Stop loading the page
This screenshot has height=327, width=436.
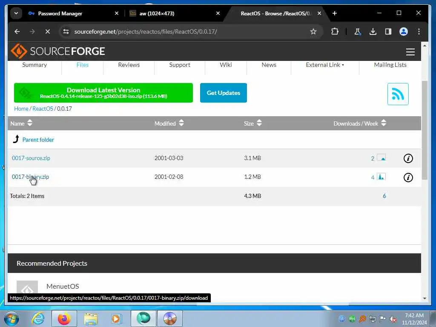point(48,32)
